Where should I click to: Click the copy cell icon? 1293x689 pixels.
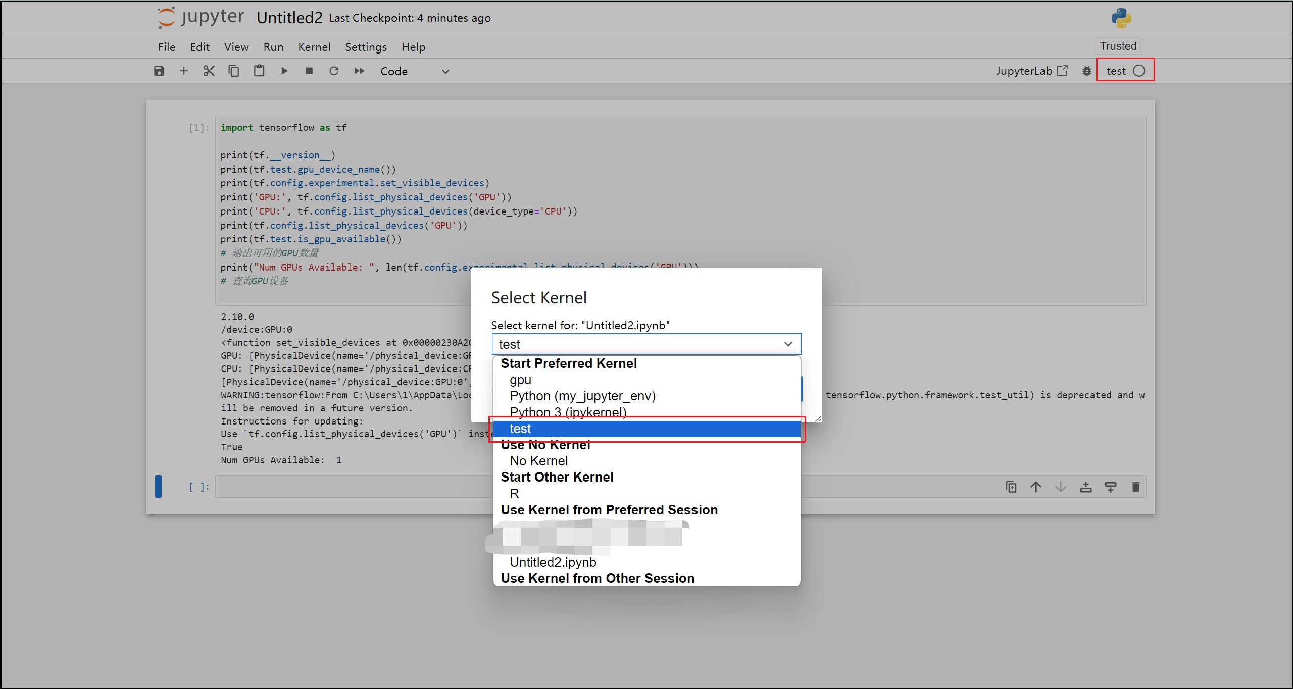pos(233,71)
